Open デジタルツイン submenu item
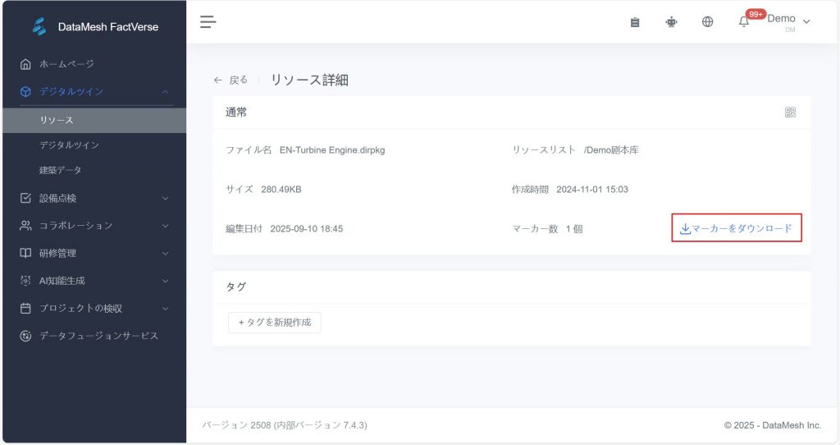Viewport: 840px width, 445px height. 70,145
